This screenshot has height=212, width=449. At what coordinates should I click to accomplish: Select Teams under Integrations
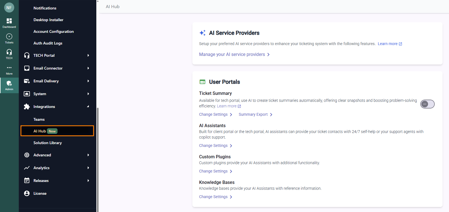(39, 119)
